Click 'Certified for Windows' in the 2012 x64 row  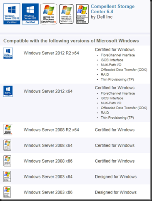click(x=115, y=88)
